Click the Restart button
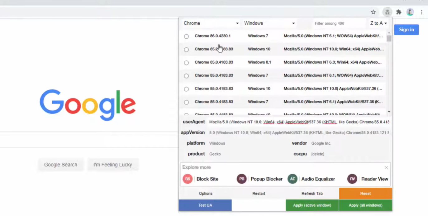This screenshot has width=428, height=216. [259, 194]
